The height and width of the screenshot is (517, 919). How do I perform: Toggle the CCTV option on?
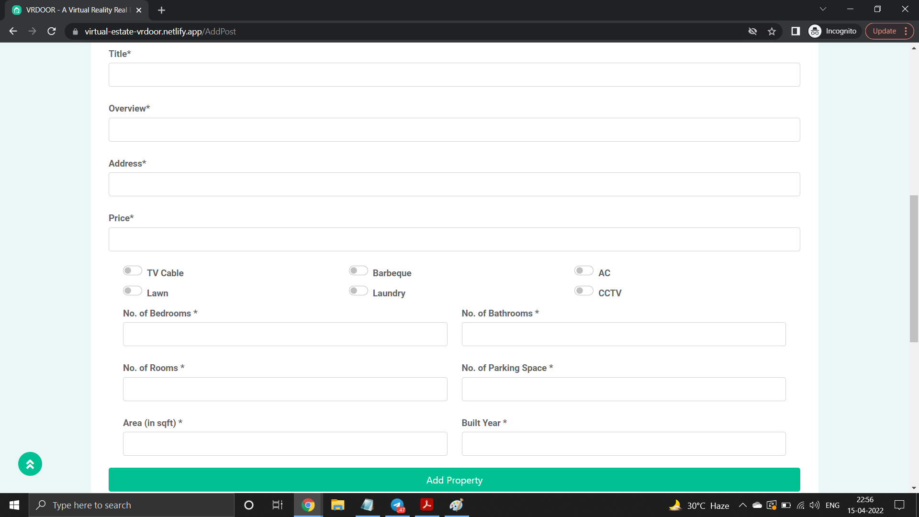pos(583,291)
